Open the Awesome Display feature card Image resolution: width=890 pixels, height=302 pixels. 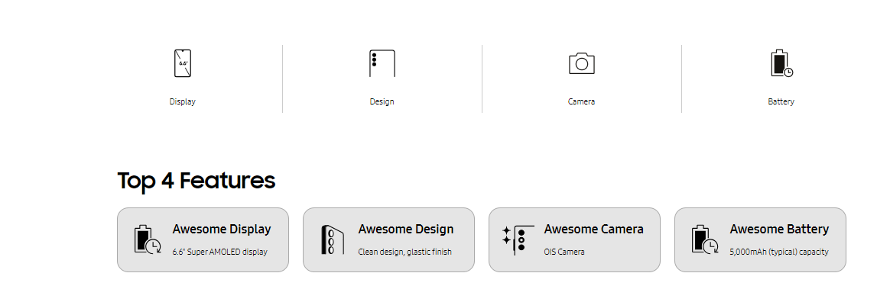coord(203,239)
